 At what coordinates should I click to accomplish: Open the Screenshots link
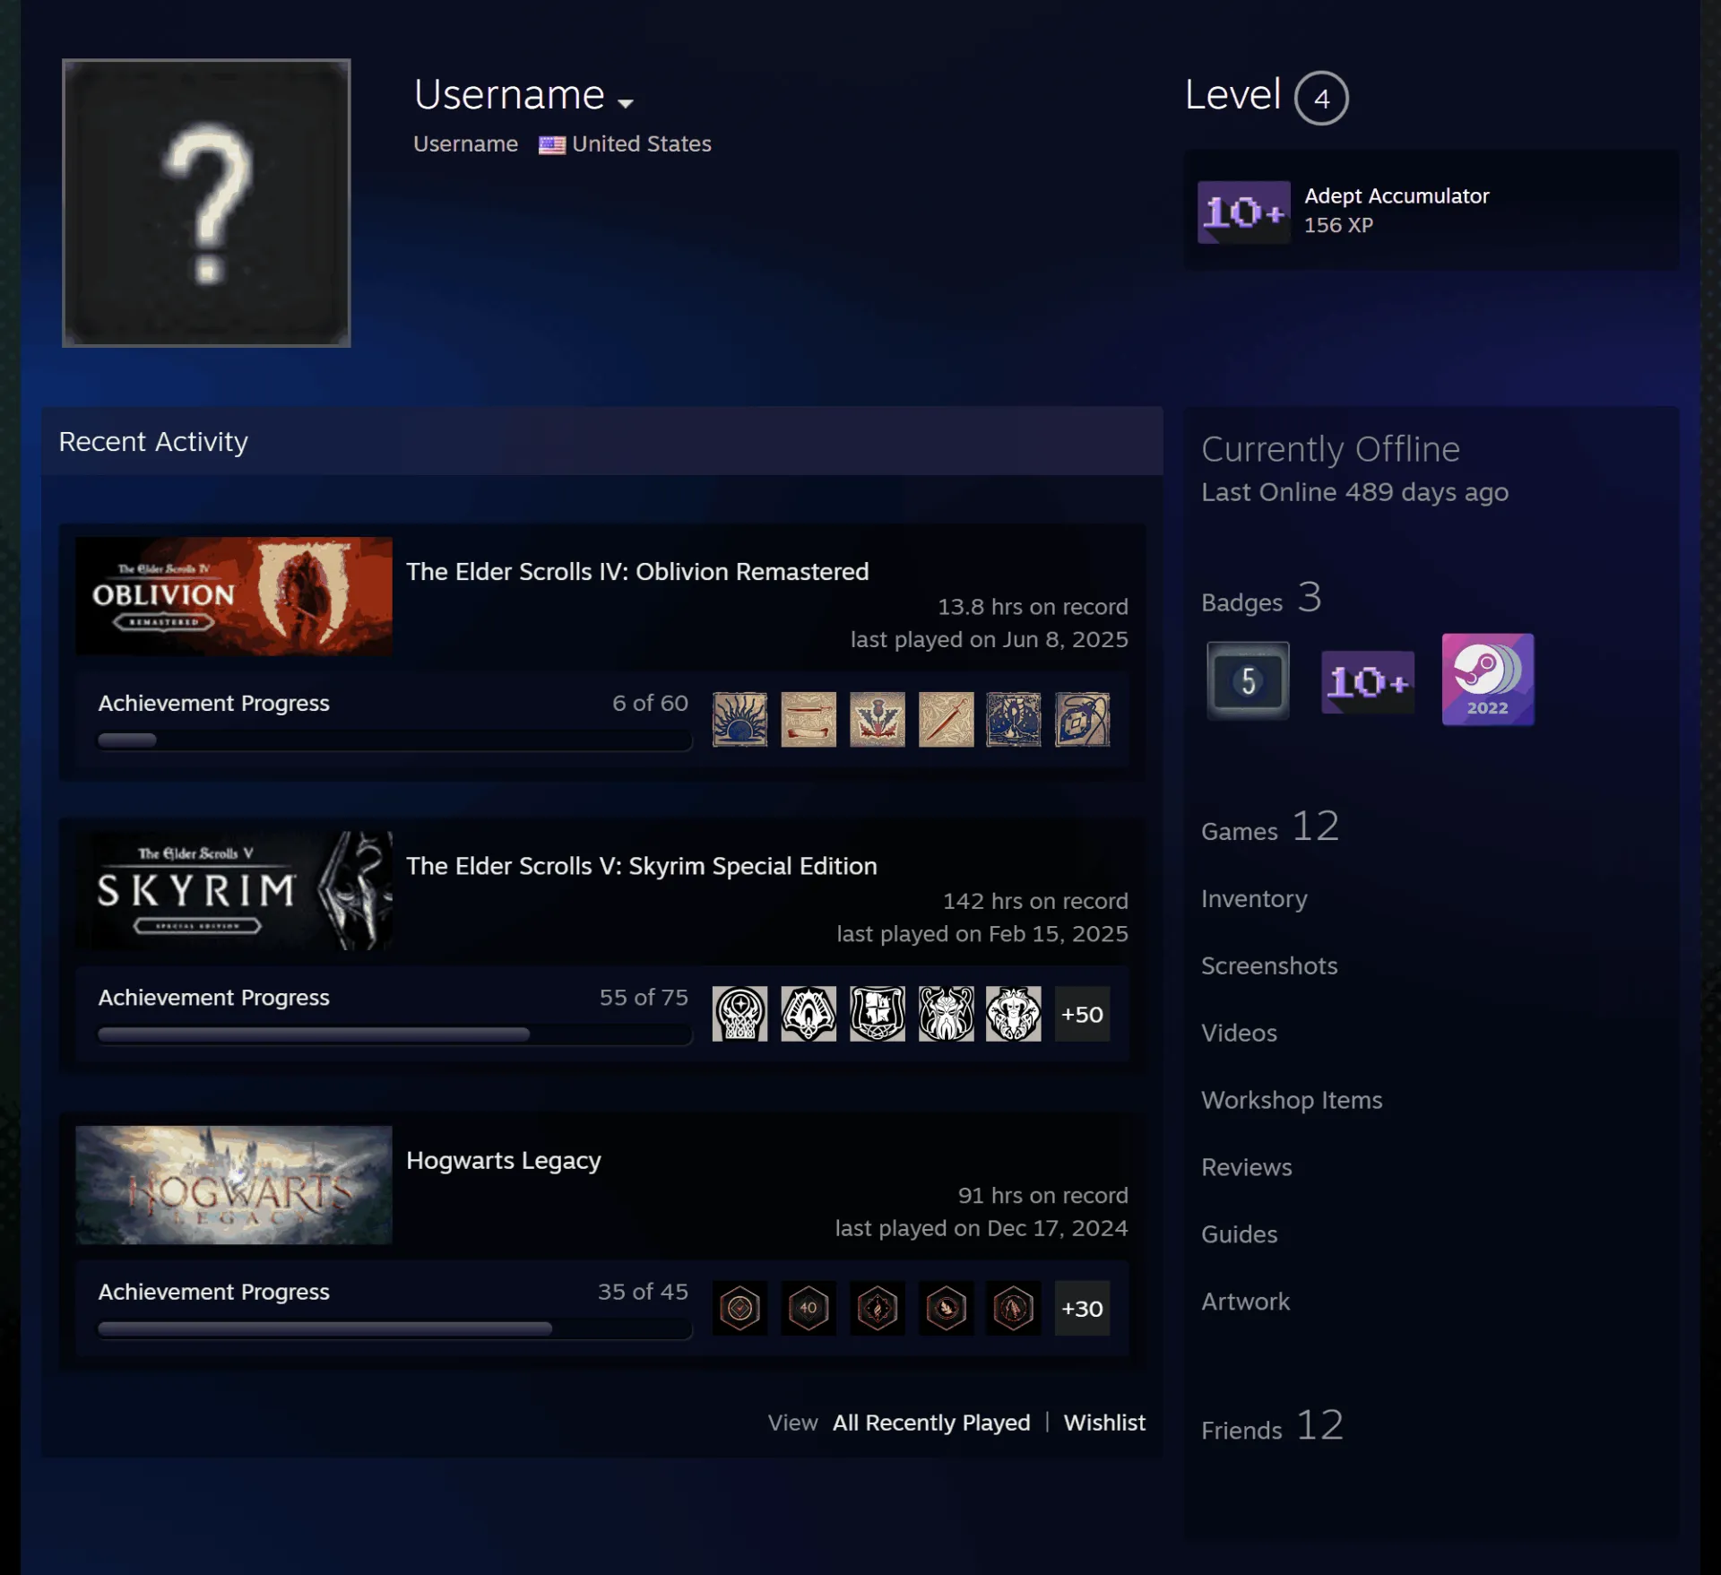(x=1269, y=965)
